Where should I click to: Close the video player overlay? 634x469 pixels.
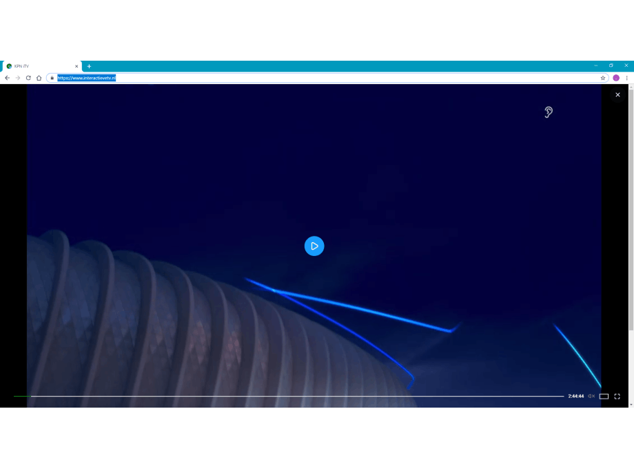pyautogui.click(x=617, y=94)
